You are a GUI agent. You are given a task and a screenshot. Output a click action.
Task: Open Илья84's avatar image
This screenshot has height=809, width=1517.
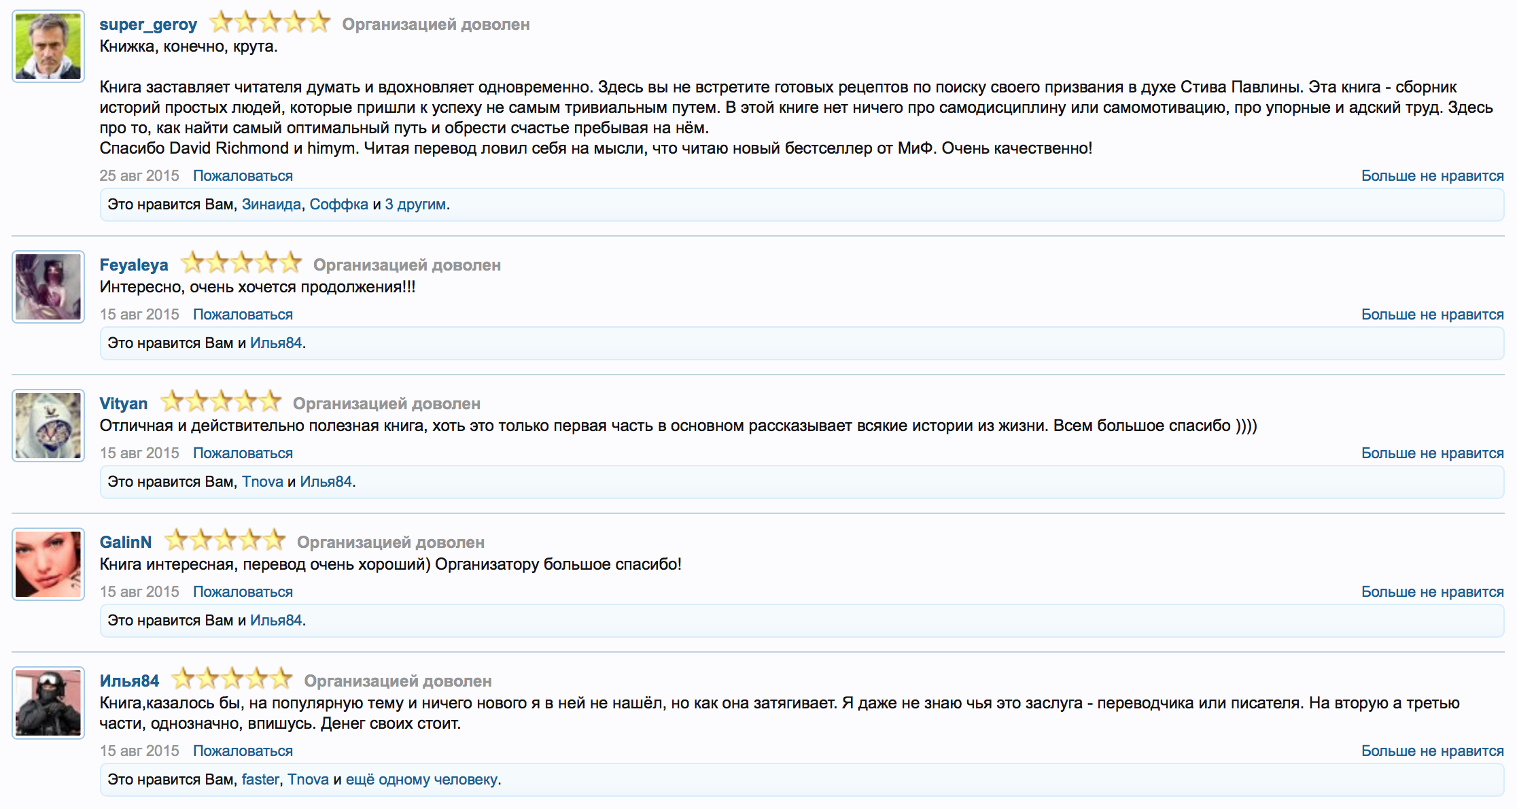48,703
